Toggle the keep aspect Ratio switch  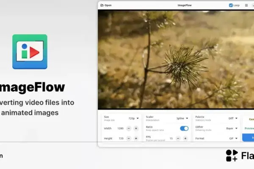click(184, 128)
